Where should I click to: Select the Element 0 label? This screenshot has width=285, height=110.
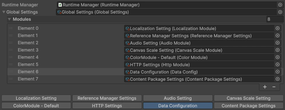(x=28, y=28)
